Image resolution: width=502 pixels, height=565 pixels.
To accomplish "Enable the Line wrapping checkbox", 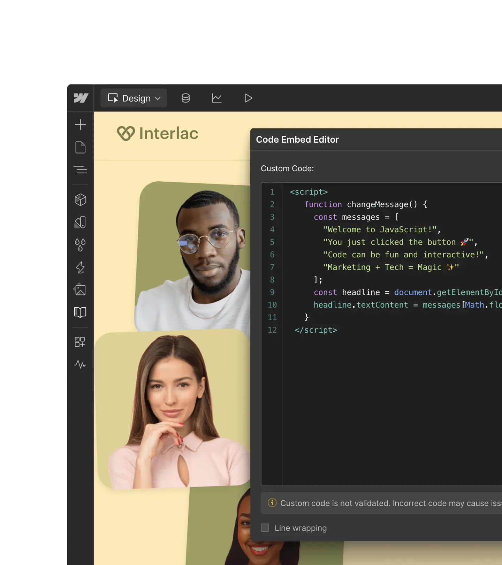I will (x=265, y=528).
